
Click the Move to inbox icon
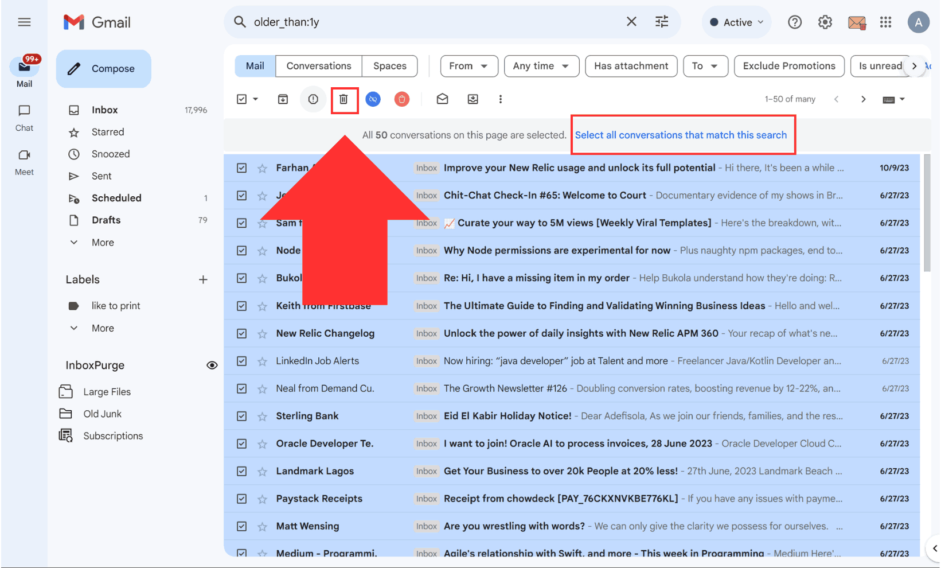click(473, 99)
